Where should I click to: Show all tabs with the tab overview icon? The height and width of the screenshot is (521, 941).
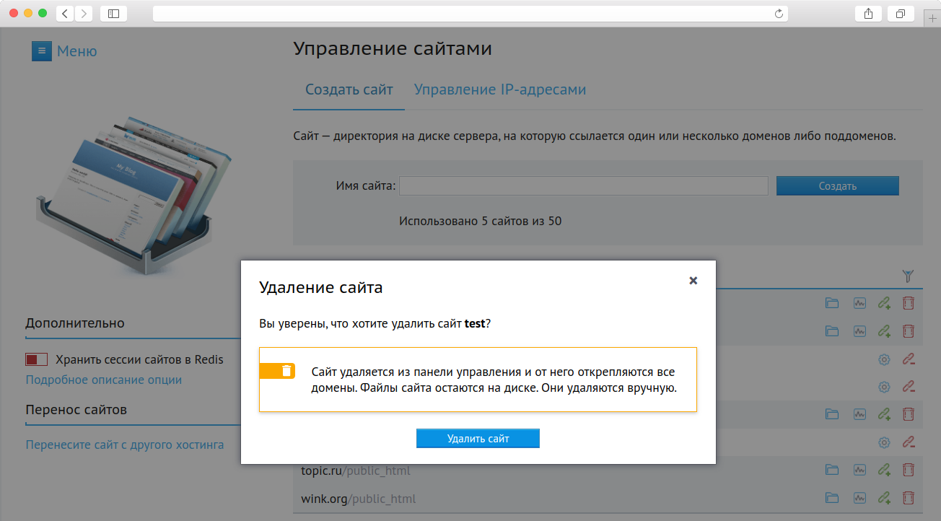click(x=901, y=13)
